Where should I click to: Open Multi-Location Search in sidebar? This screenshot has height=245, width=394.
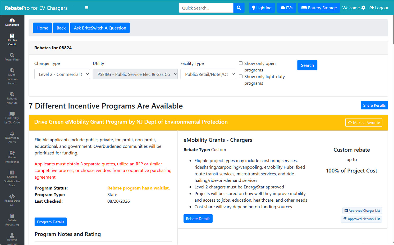point(12,76)
